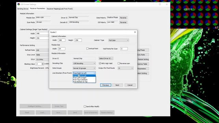Screen dimensions: 219x123
Task: Choose From Left to Right option
Action: pyautogui.click(x=84, y=78)
